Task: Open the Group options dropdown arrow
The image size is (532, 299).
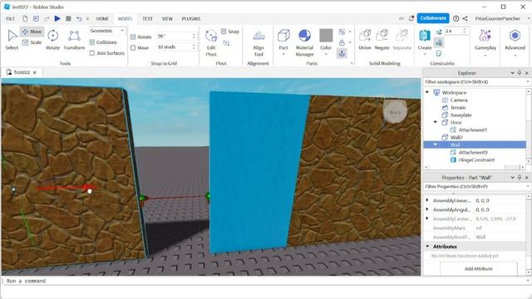Action: tap(350, 32)
